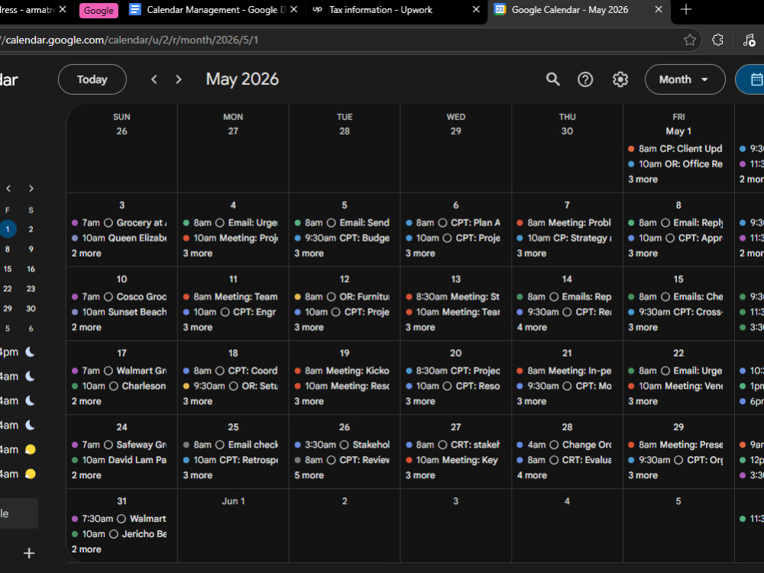
Task: Select the Google Calendar - May 2026 tab
Action: (579, 10)
